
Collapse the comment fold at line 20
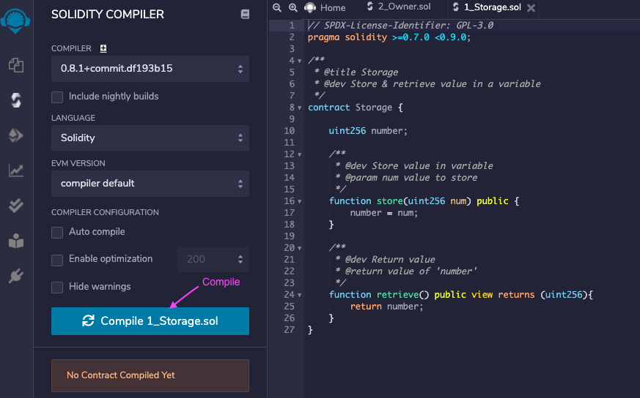click(x=300, y=249)
